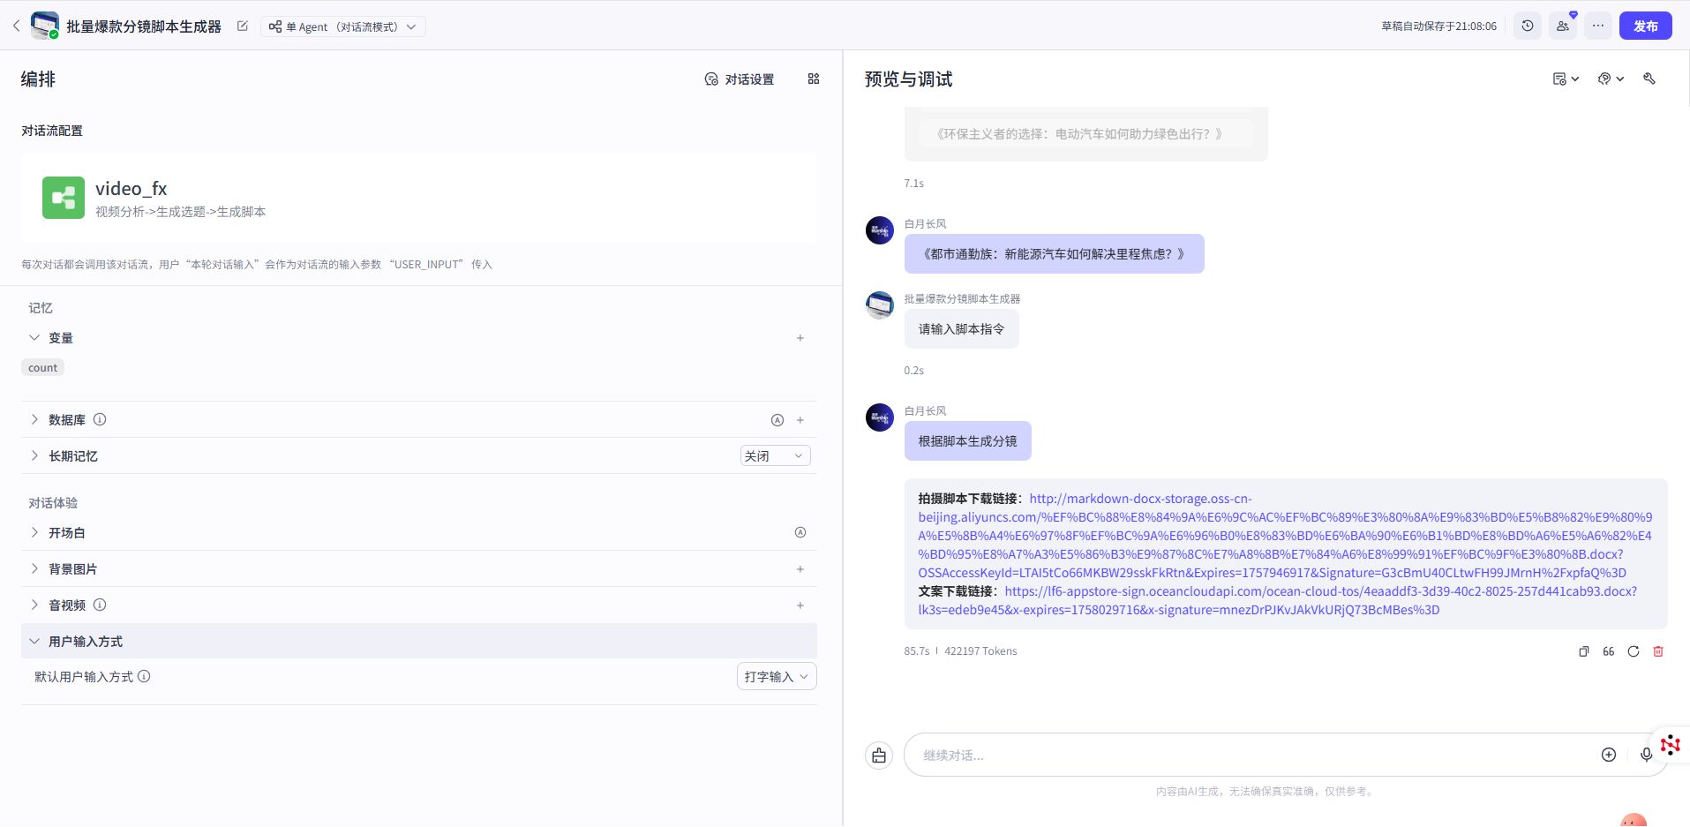1690x827 pixels.
Task: Click the edit pencil icon next to the app title
Action: click(x=242, y=26)
